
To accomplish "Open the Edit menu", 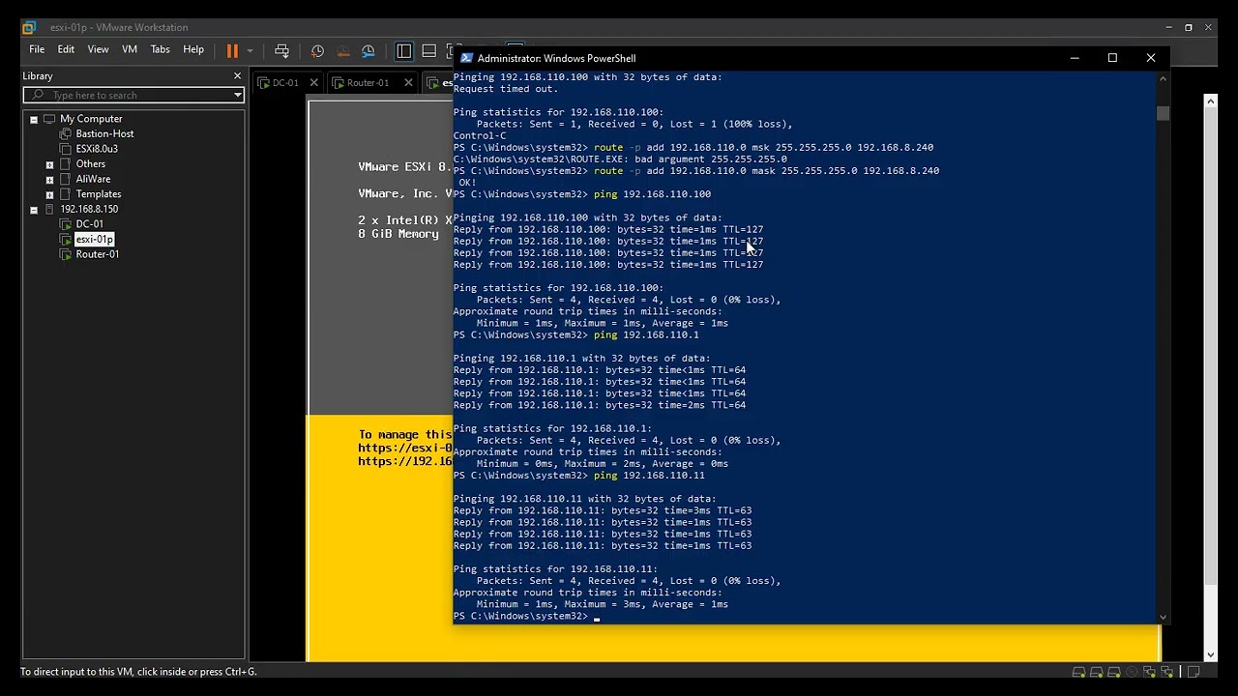I will (x=66, y=49).
